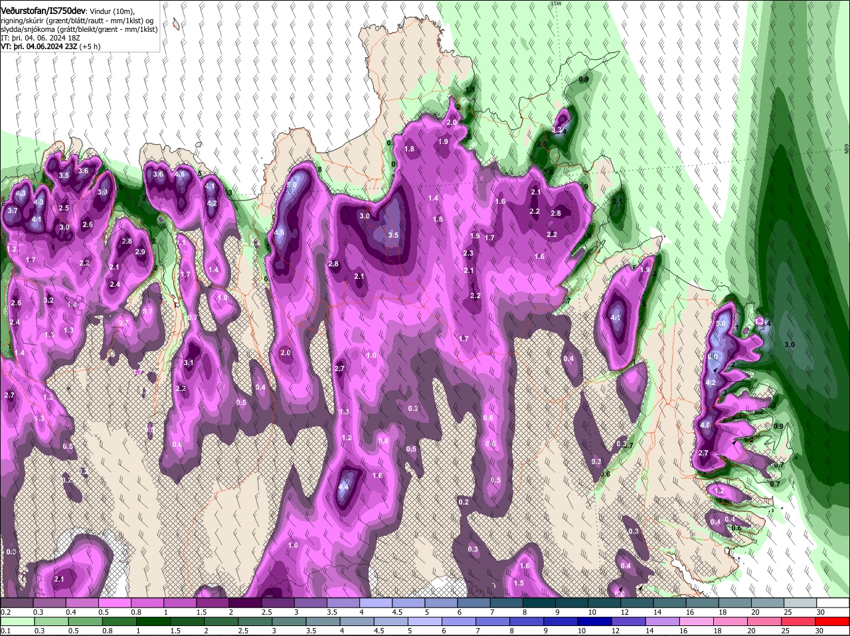Click the '(+5 h)' forecast offset text
This screenshot has width=850, height=636.
pyautogui.click(x=90, y=46)
